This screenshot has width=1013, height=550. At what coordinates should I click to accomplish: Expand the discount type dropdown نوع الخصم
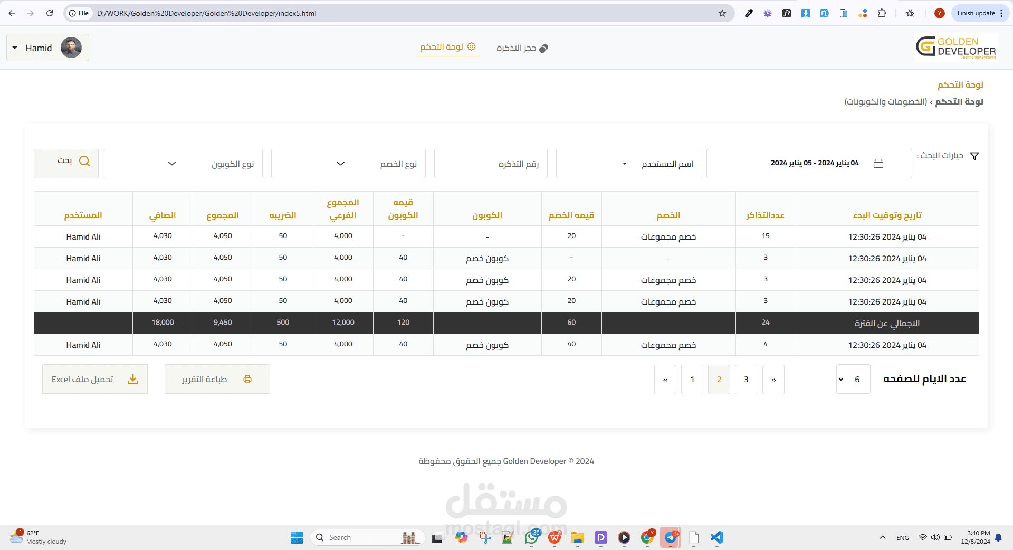point(348,164)
